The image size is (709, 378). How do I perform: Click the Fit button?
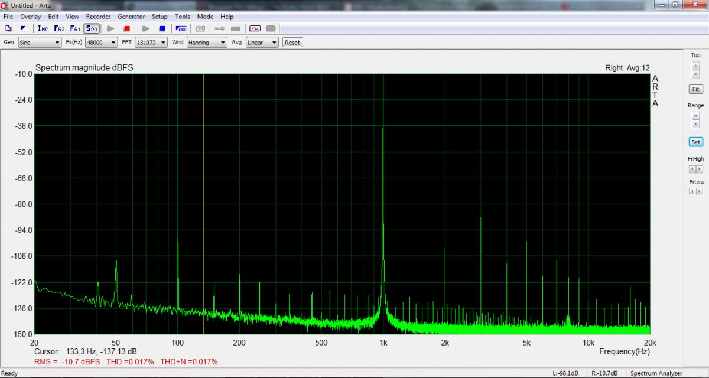[695, 89]
